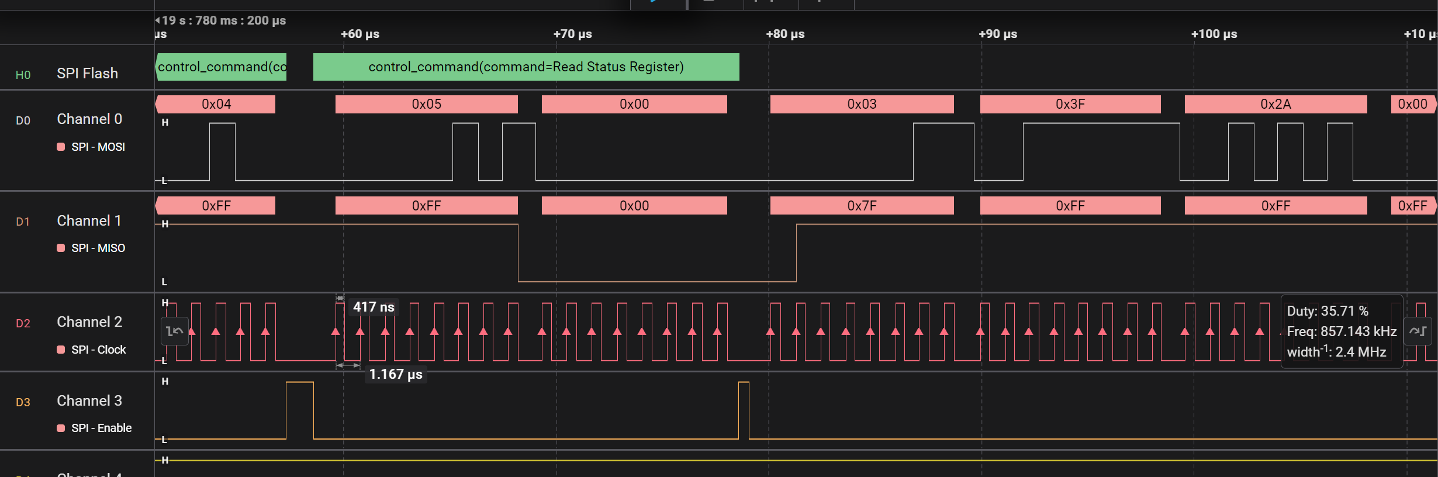Select MISO 0xFF frame beneath the 0x05 frame
The image size is (1438, 477).
[427, 206]
